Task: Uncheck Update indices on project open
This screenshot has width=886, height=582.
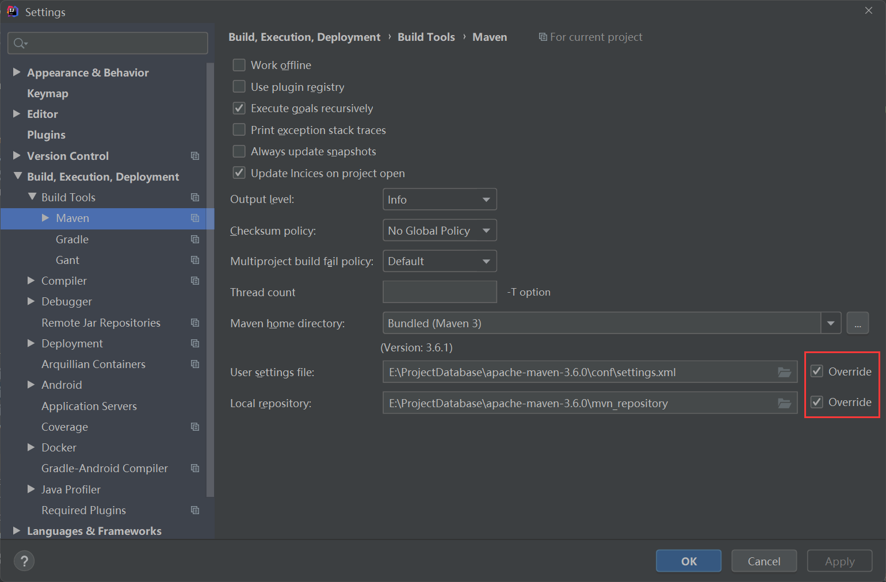Action: click(239, 173)
